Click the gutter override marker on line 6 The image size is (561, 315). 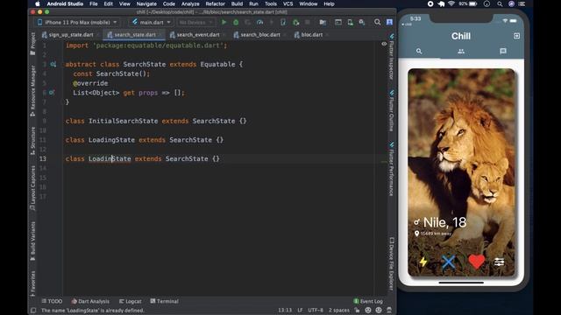point(52,93)
